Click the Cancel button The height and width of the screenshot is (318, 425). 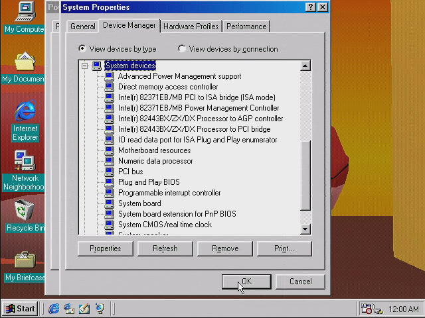pyautogui.click(x=300, y=282)
